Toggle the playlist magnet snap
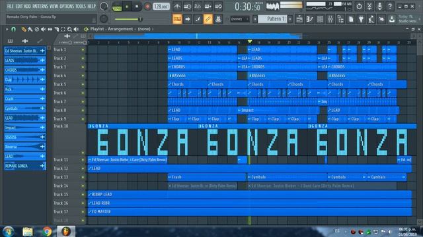 point(13,29)
